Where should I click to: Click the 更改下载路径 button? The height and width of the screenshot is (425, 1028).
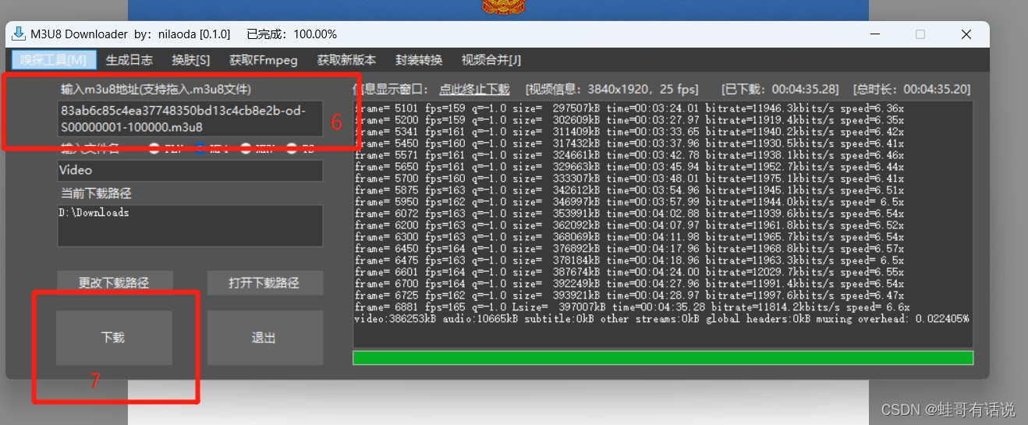114,282
